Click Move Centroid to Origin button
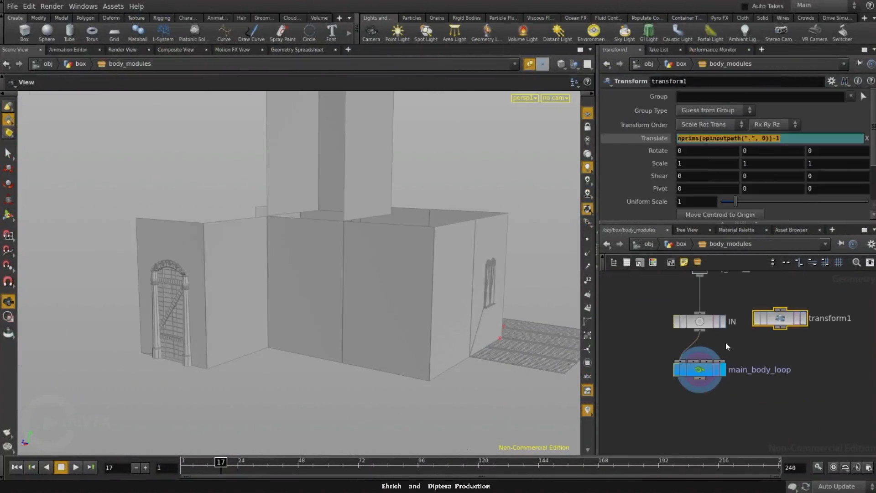Screen dimensions: 876x493 click(720, 215)
